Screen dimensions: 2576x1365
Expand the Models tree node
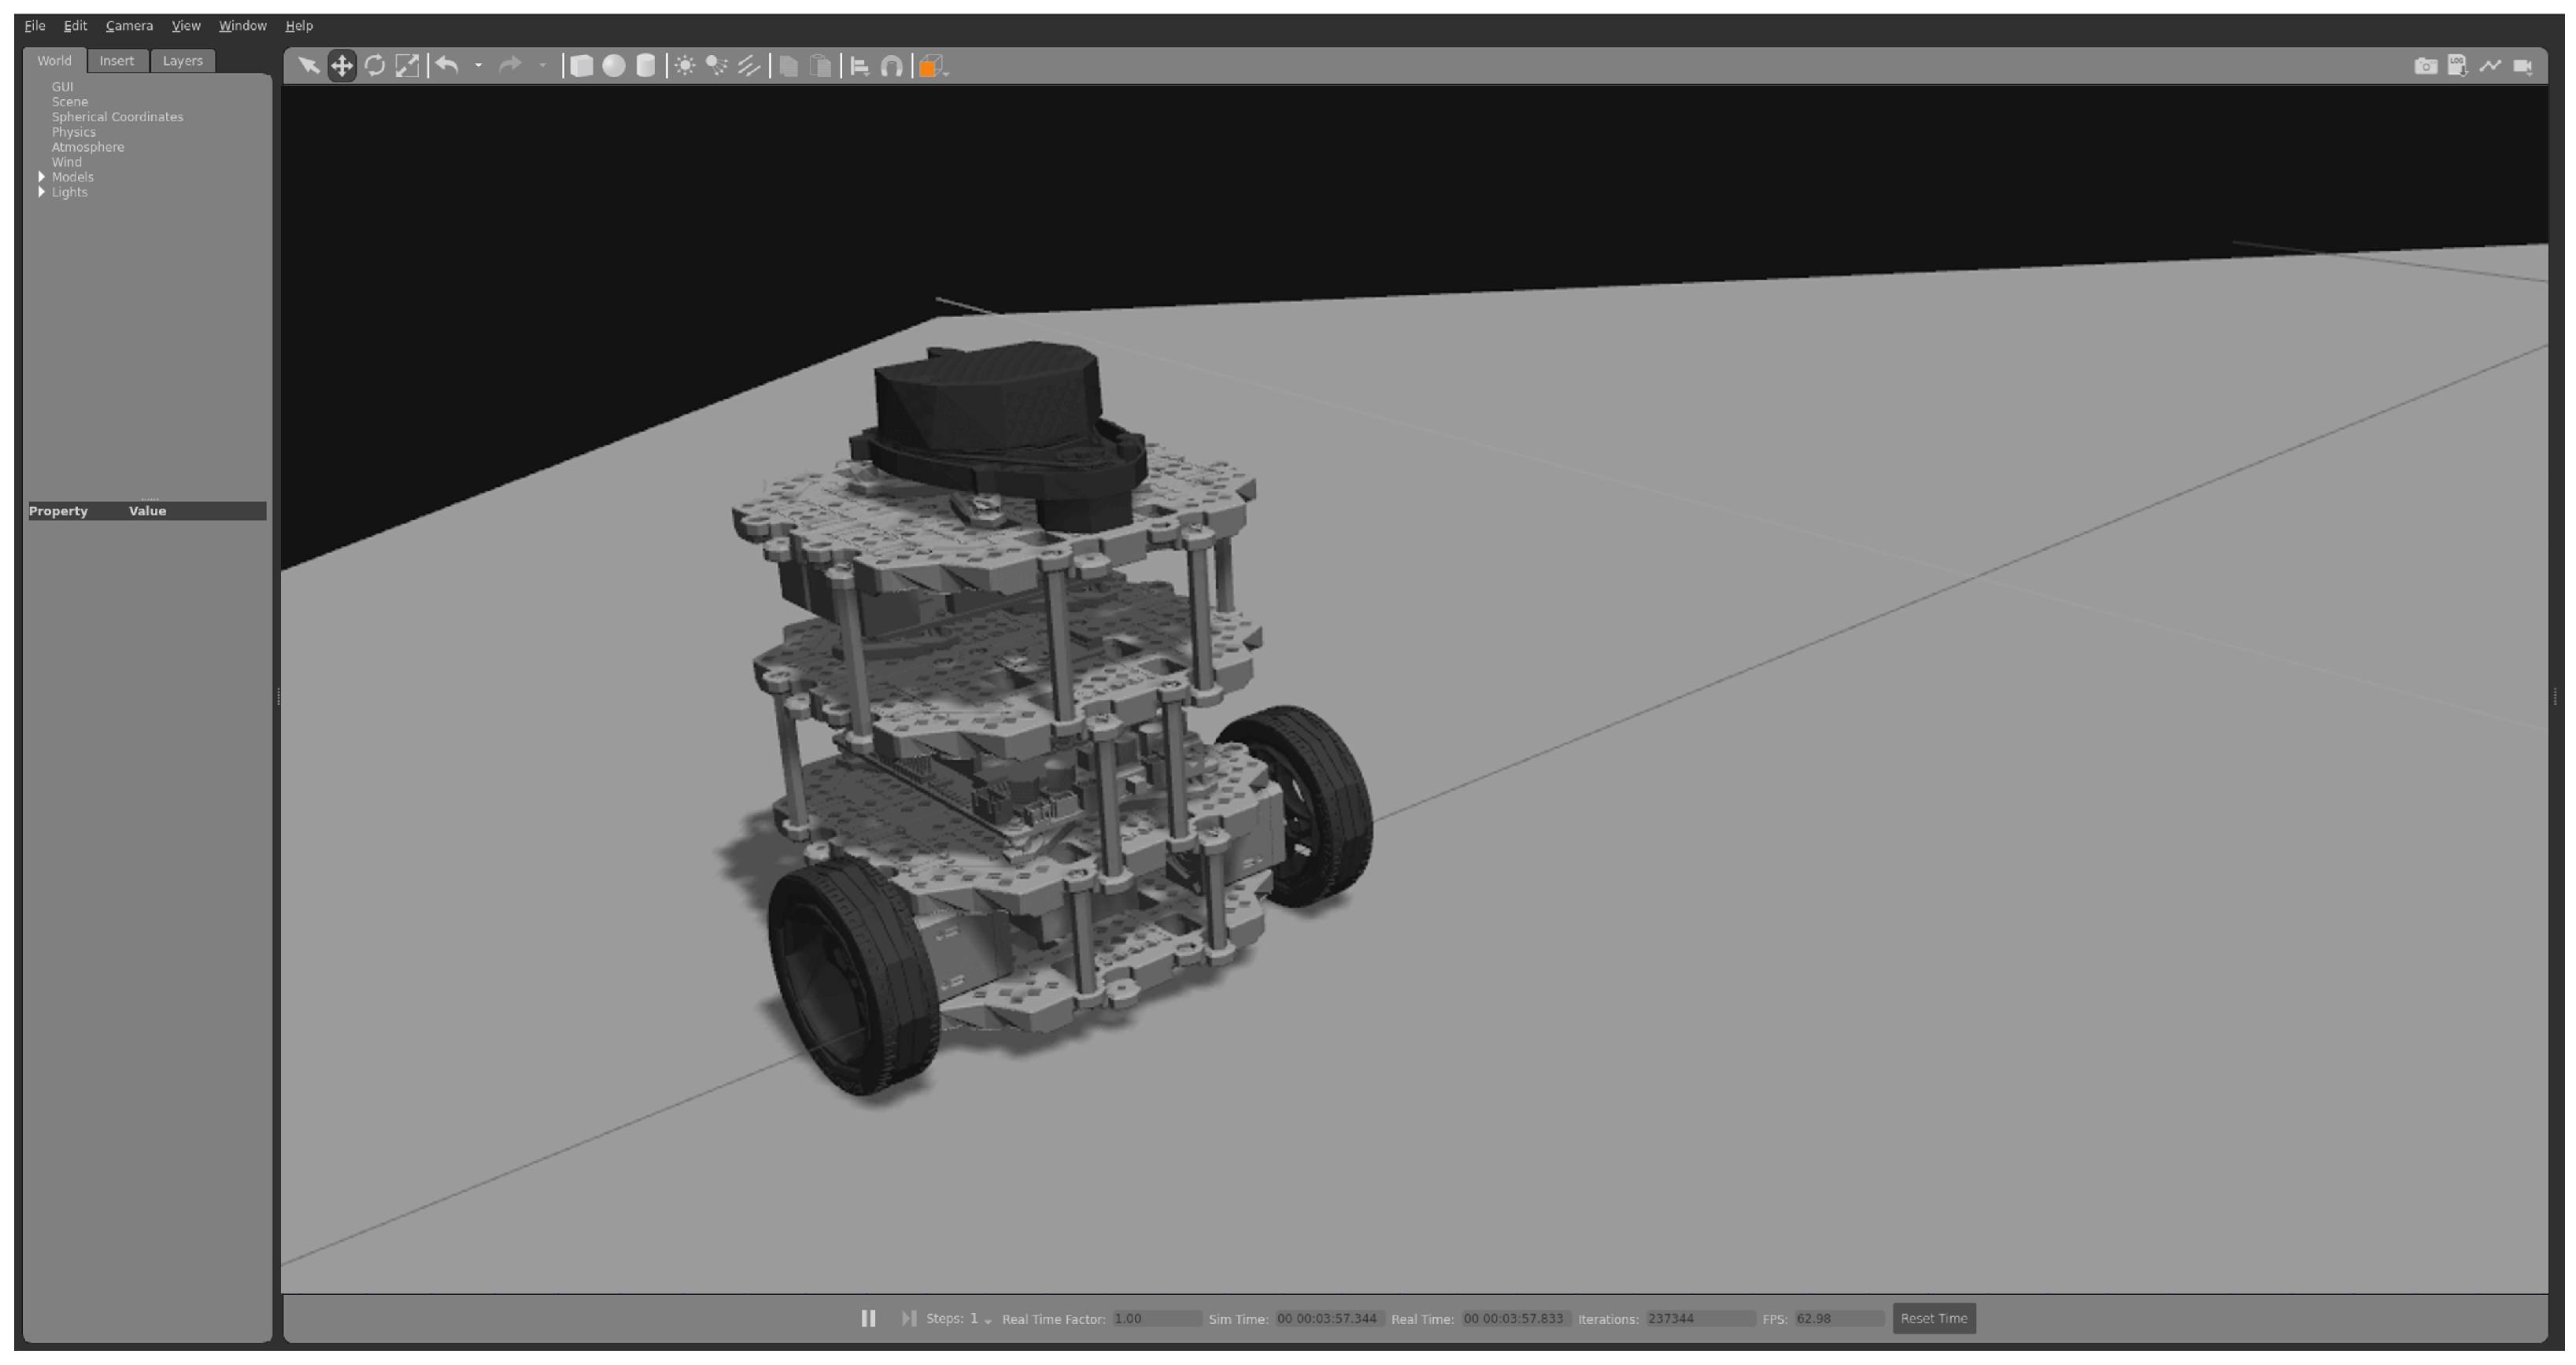[x=42, y=177]
